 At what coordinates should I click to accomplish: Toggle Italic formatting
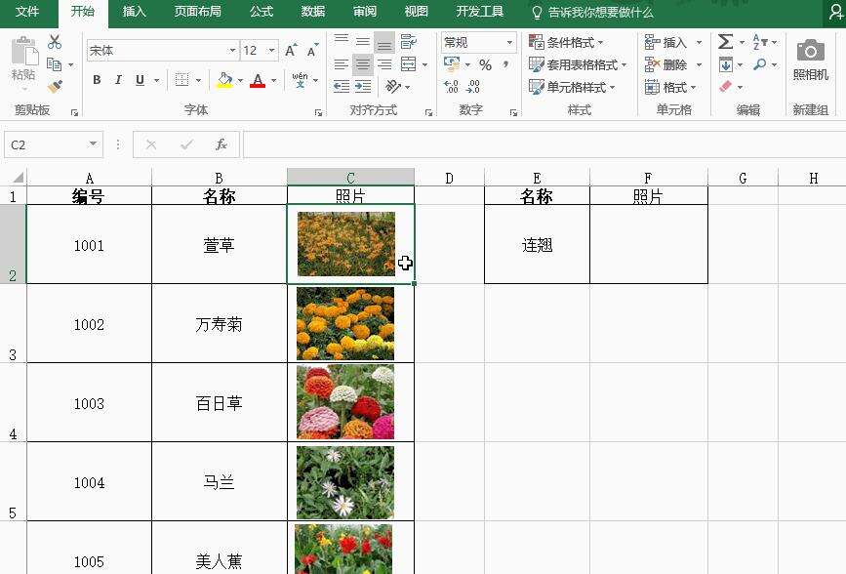click(x=118, y=80)
